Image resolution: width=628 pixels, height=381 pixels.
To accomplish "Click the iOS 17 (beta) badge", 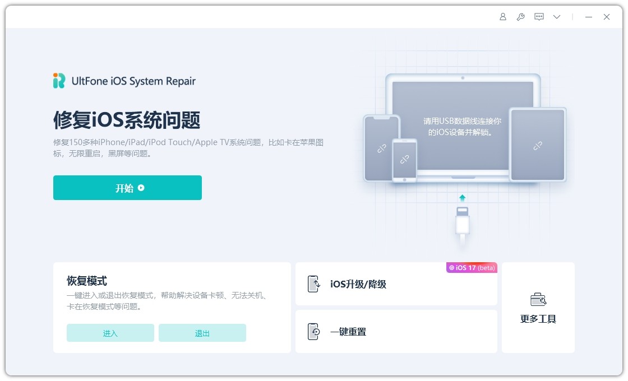I will 472,268.
